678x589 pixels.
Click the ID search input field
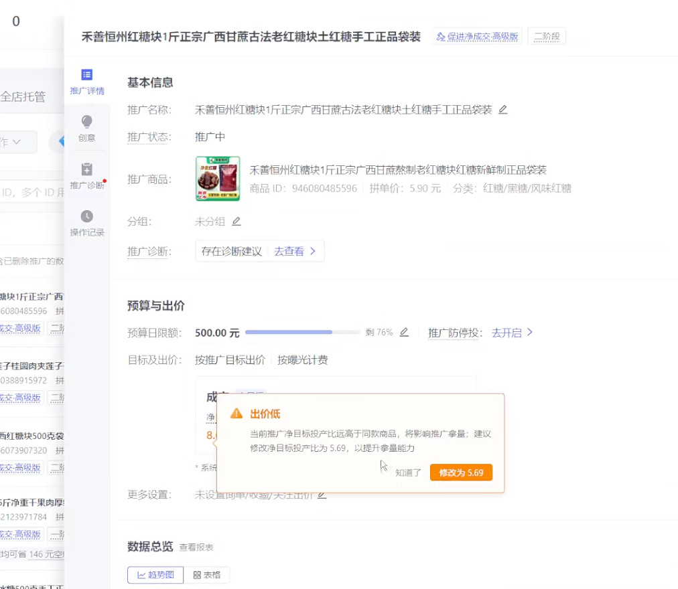click(32, 192)
